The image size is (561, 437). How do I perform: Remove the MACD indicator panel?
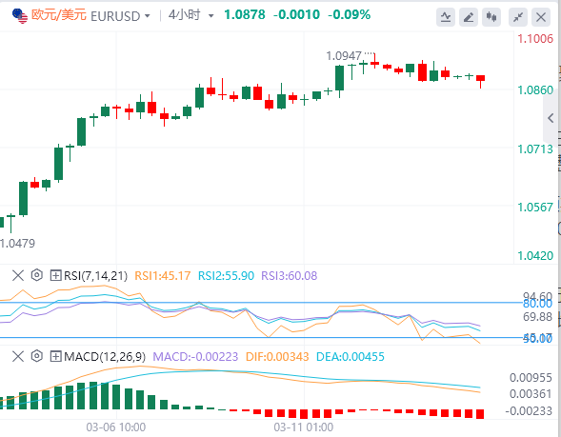point(18,356)
